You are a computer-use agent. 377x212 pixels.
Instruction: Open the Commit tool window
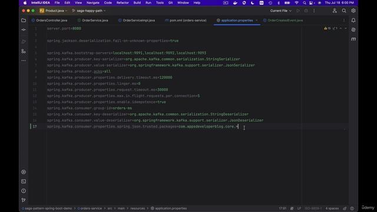24,30
